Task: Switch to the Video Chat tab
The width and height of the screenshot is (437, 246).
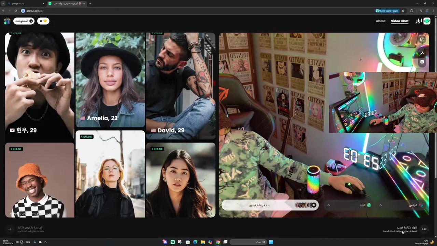Action: [x=399, y=21]
